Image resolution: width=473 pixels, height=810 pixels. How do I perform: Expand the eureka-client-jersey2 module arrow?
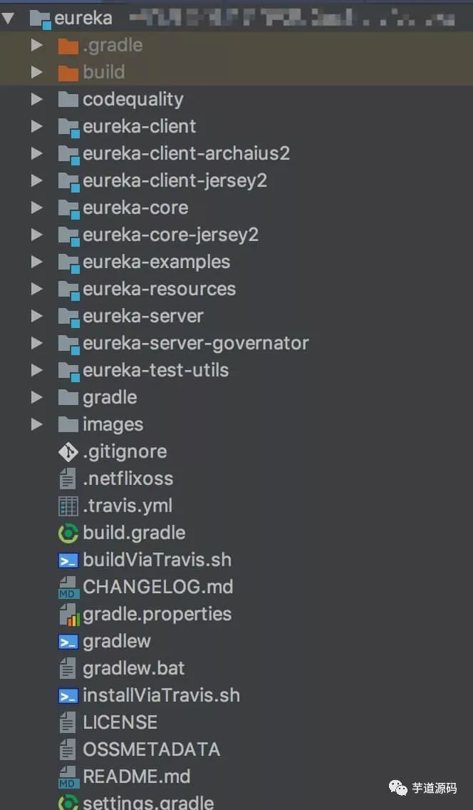click(x=36, y=180)
